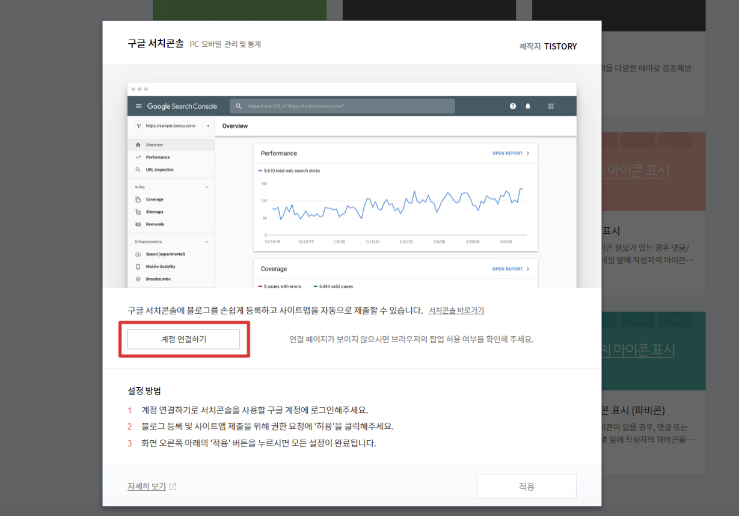Click the trend line icon next to Performance
739x516 pixels.
click(138, 157)
